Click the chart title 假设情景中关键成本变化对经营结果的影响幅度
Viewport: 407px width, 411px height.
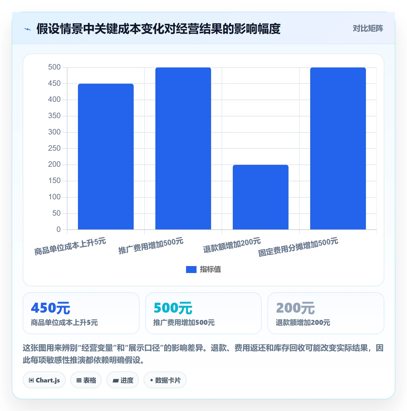pos(158,29)
